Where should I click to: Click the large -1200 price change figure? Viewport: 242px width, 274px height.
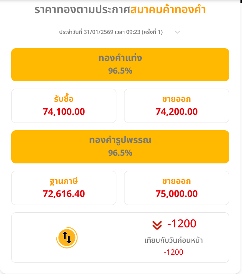(x=181, y=224)
